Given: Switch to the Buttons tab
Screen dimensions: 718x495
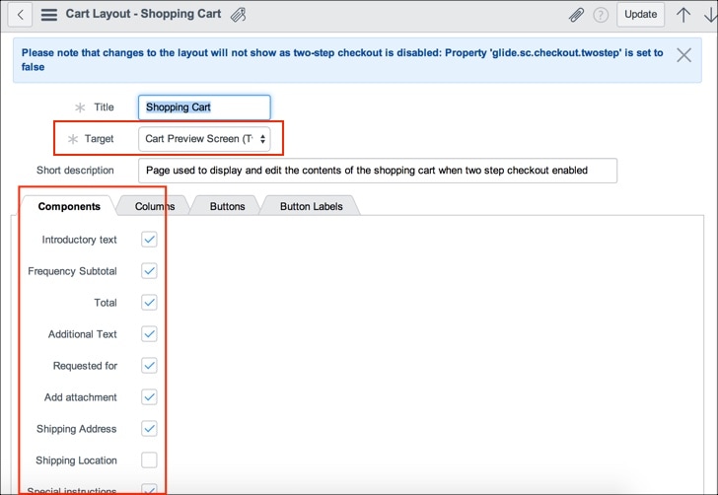Looking at the screenshot, I should point(227,206).
